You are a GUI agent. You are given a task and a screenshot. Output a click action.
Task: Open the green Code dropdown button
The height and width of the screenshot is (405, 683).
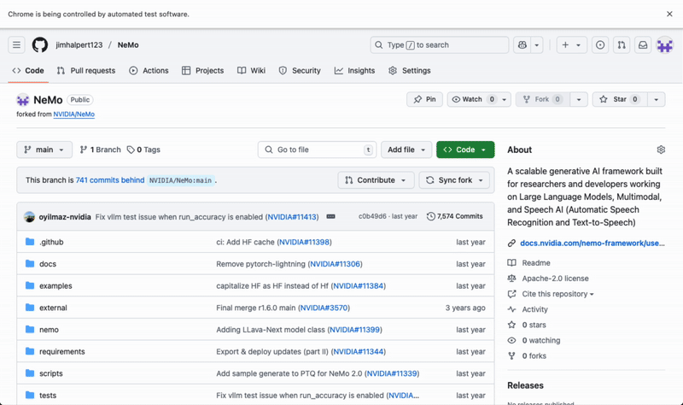465,150
